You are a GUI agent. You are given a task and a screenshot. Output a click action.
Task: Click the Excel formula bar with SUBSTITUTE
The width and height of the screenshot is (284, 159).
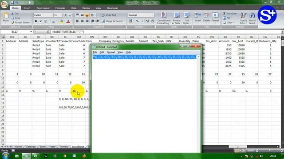(166, 32)
